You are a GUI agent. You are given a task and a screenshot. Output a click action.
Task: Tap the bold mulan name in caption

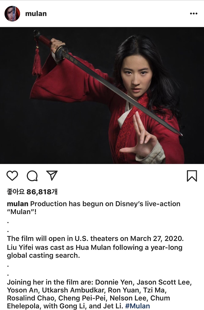[x=18, y=204]
